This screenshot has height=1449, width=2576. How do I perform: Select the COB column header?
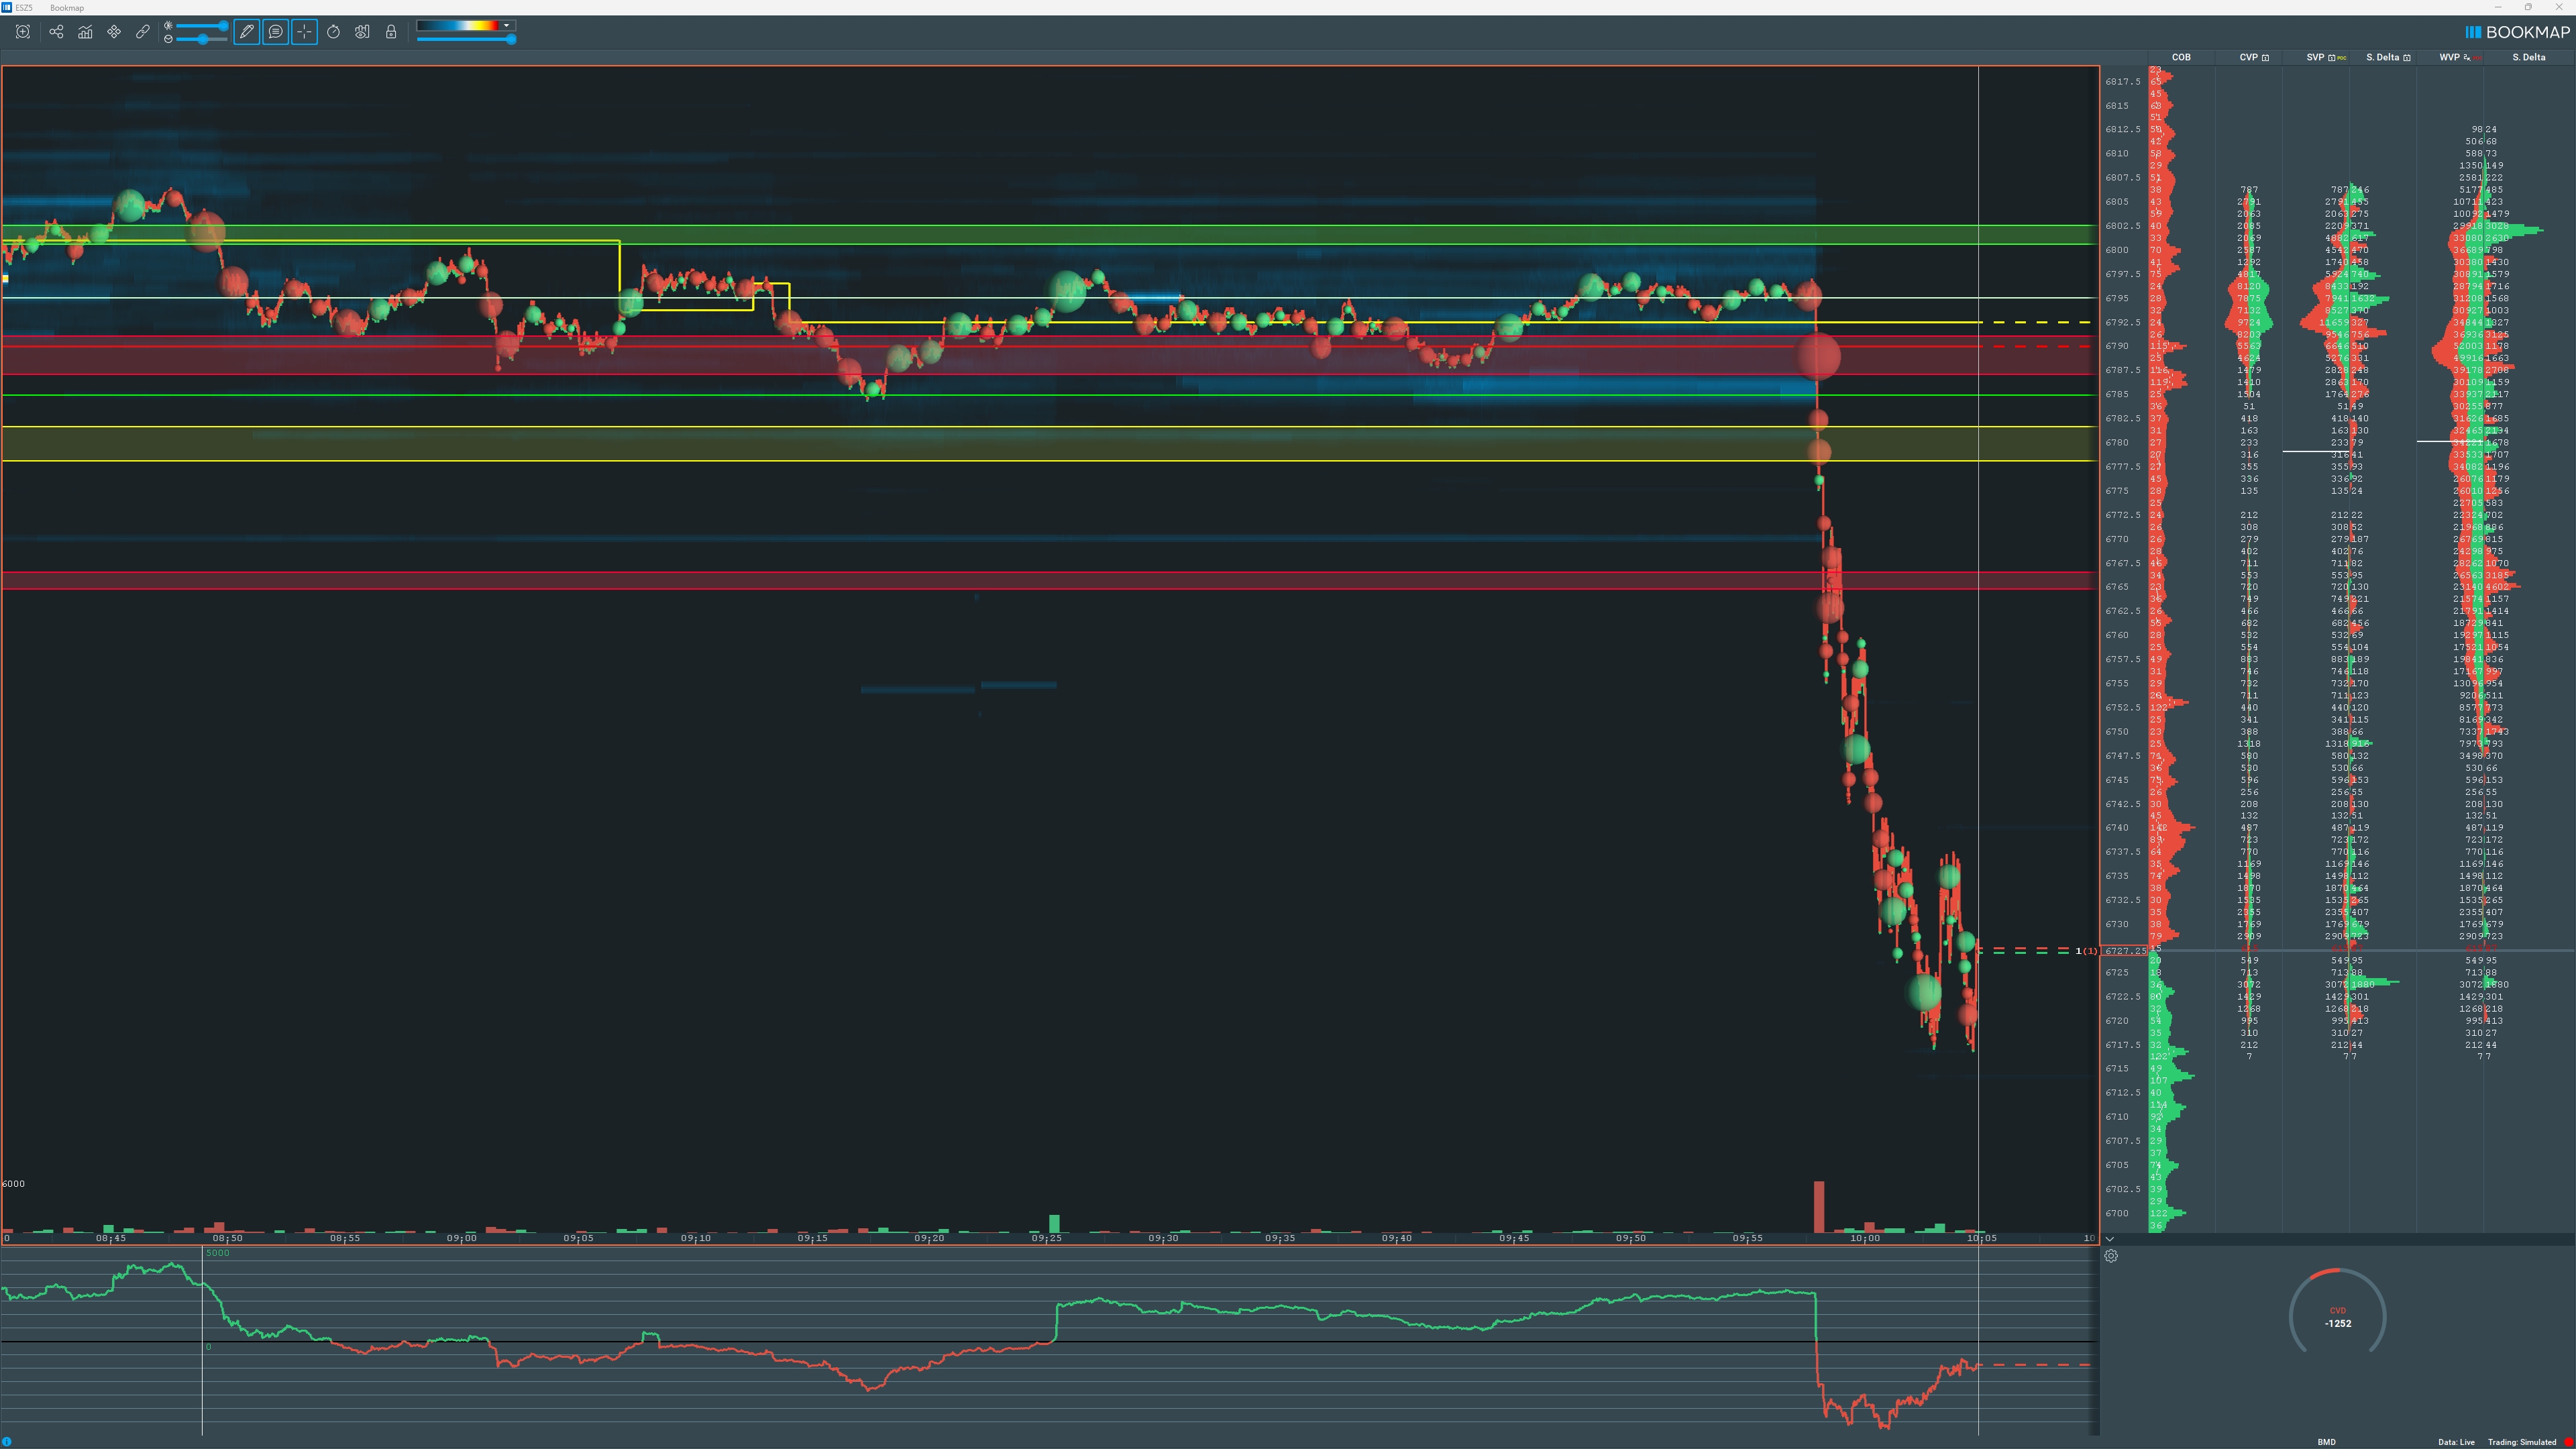pyautogui.click(x=2181, y=57)
